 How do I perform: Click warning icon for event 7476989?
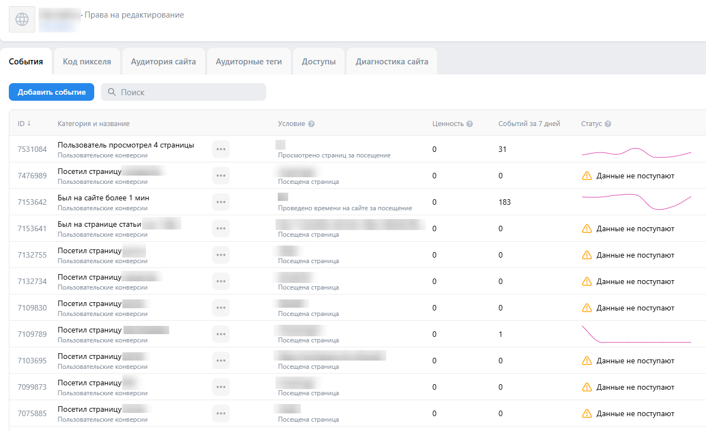click(x=587, y=176)
